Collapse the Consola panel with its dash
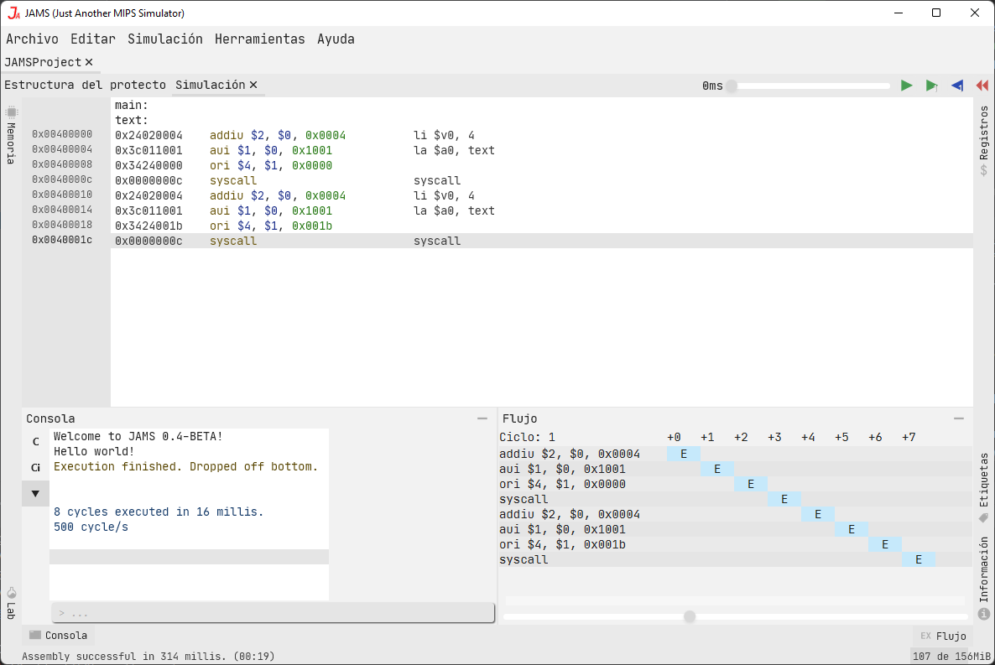995x665 pixels. [482, 418]
